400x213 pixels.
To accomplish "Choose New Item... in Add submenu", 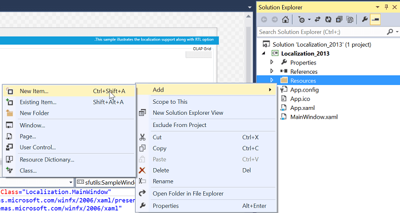I will tap(69, 91).
